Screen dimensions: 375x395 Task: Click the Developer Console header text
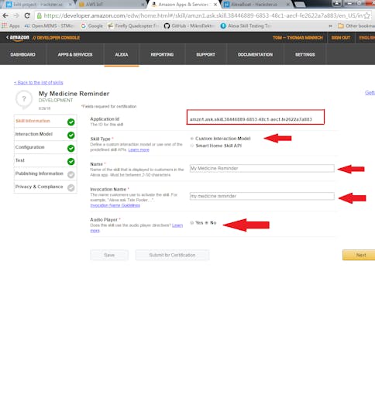(x=57, y=38)
